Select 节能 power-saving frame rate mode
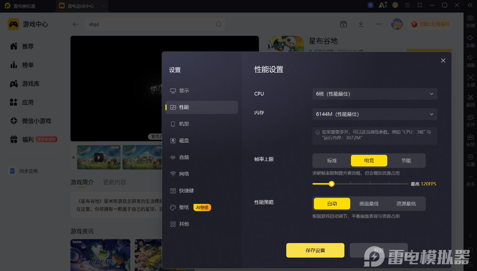 406,160
